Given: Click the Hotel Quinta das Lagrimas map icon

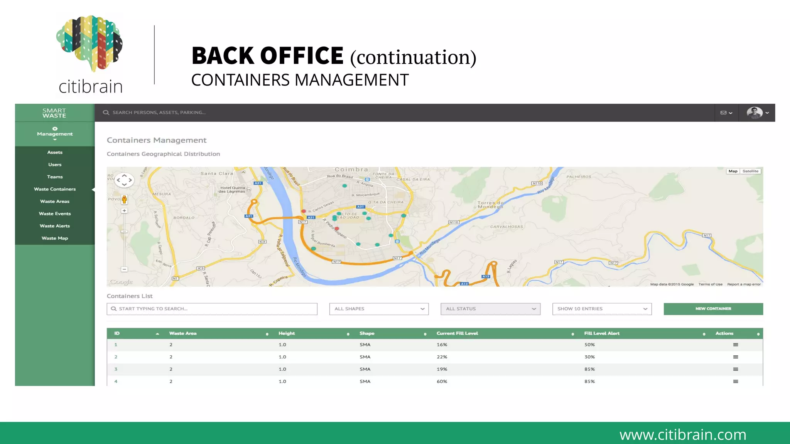Looking at the screenshot, I should point(249,190).
